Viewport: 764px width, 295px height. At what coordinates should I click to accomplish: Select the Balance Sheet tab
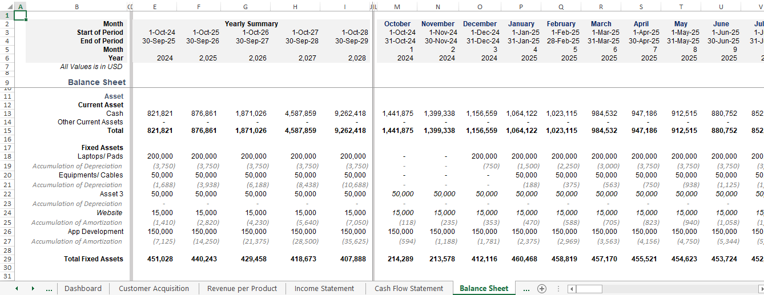[484, 289]
